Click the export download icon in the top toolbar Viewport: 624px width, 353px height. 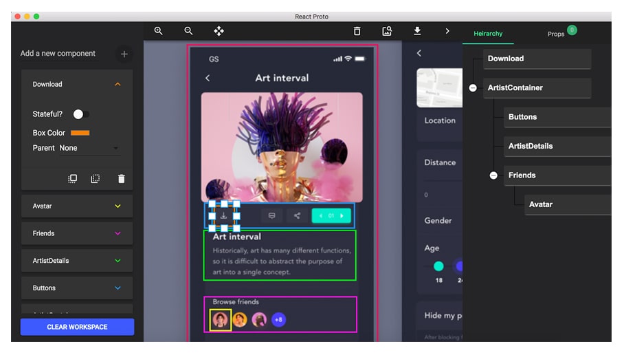click(417, 31)
